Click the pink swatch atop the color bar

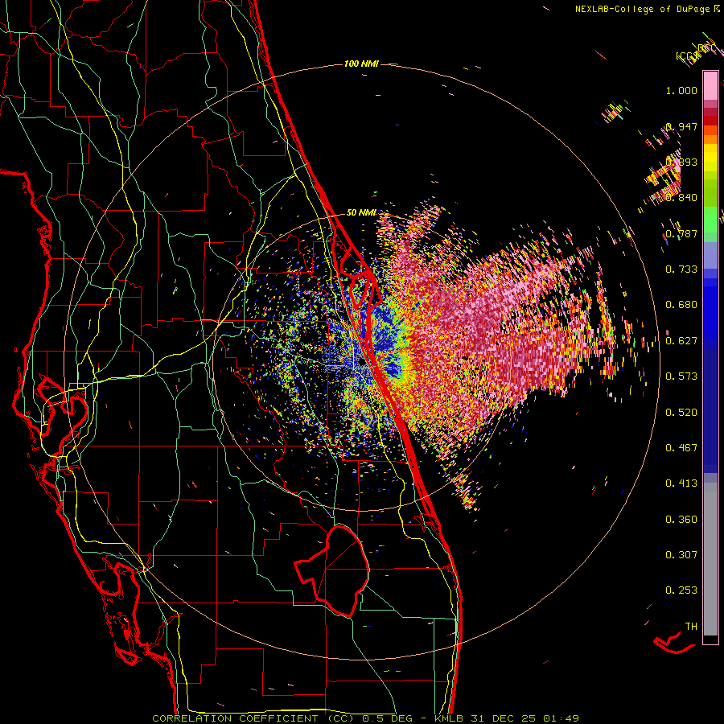[710, 86]
